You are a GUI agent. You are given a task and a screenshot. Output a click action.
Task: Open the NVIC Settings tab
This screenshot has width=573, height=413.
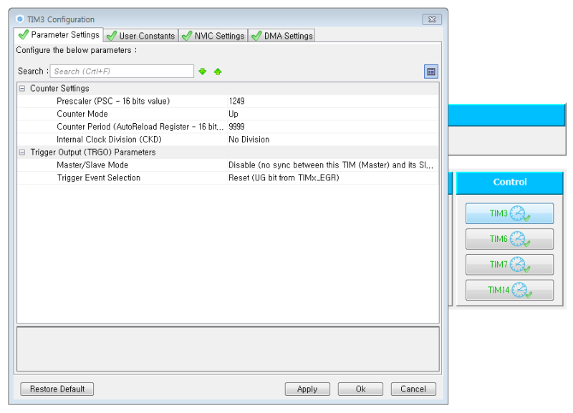(x=213, y=36)
